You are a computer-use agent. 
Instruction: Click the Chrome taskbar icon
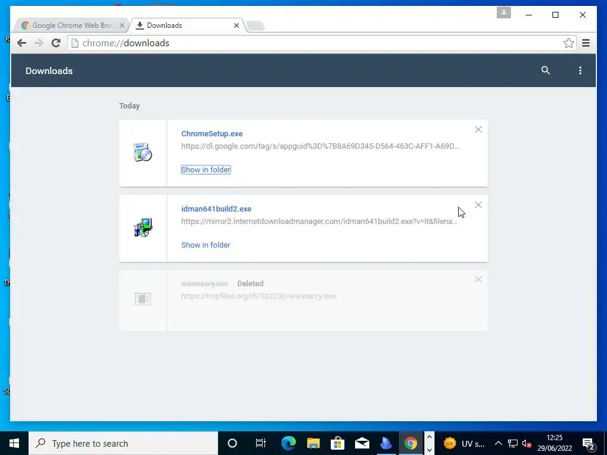tap(411, 443)
